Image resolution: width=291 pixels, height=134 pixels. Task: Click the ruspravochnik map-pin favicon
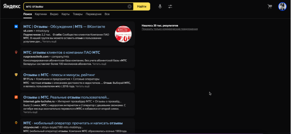16,52
